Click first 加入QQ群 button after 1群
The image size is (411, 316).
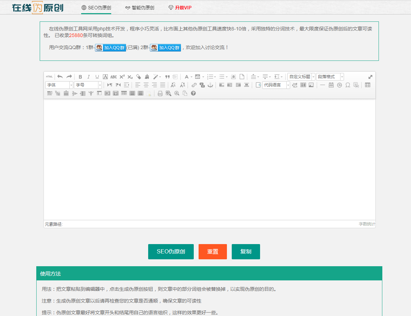pos(111,48)
